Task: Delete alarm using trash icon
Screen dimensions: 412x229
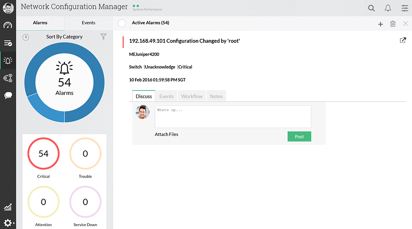Action: pos(393,24)
